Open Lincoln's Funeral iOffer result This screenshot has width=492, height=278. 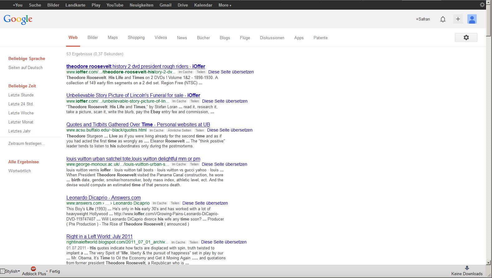pos(133,95)
